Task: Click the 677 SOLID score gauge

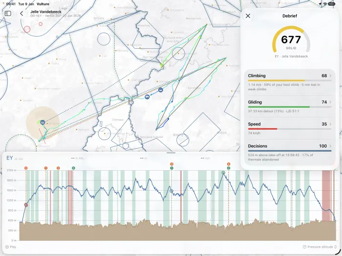Action: point(291,39)
